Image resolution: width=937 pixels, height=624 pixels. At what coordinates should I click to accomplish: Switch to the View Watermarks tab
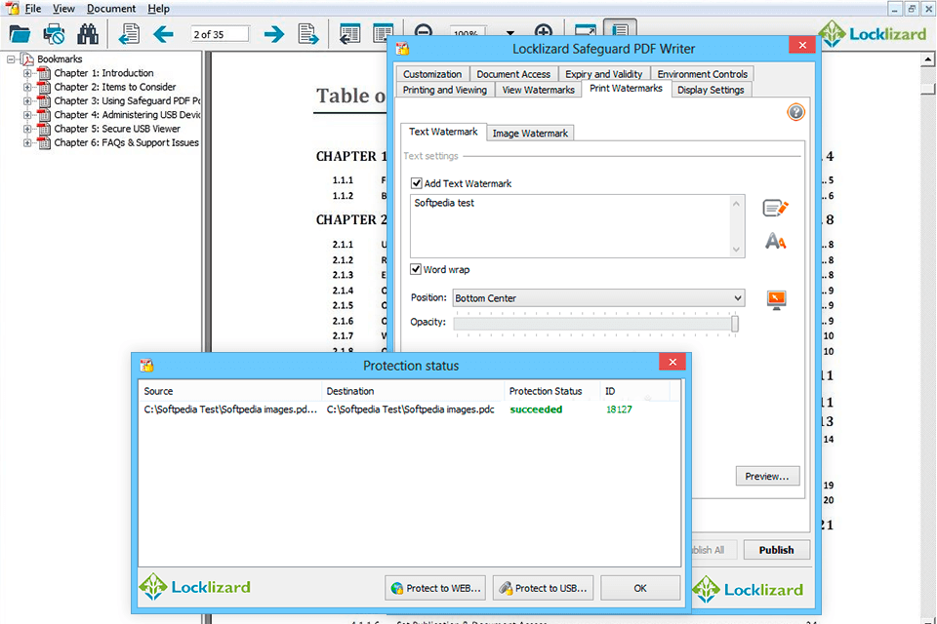(538, 90)
